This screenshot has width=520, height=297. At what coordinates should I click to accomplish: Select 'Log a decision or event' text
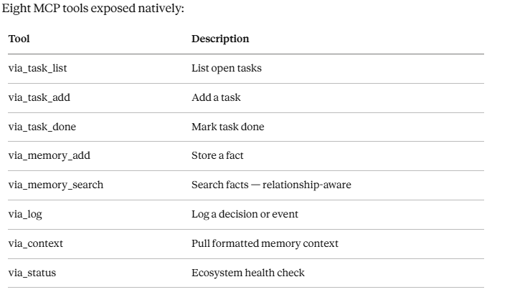click(x=245, y=214)
